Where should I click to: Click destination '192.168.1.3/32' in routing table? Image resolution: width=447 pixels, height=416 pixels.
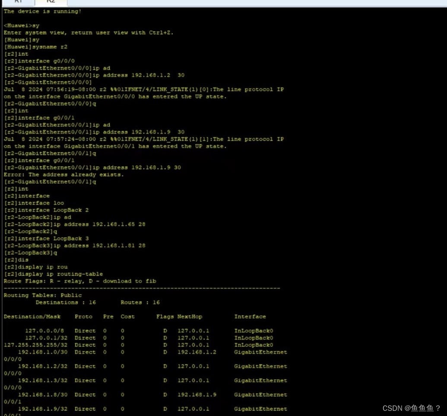[43, 381]
